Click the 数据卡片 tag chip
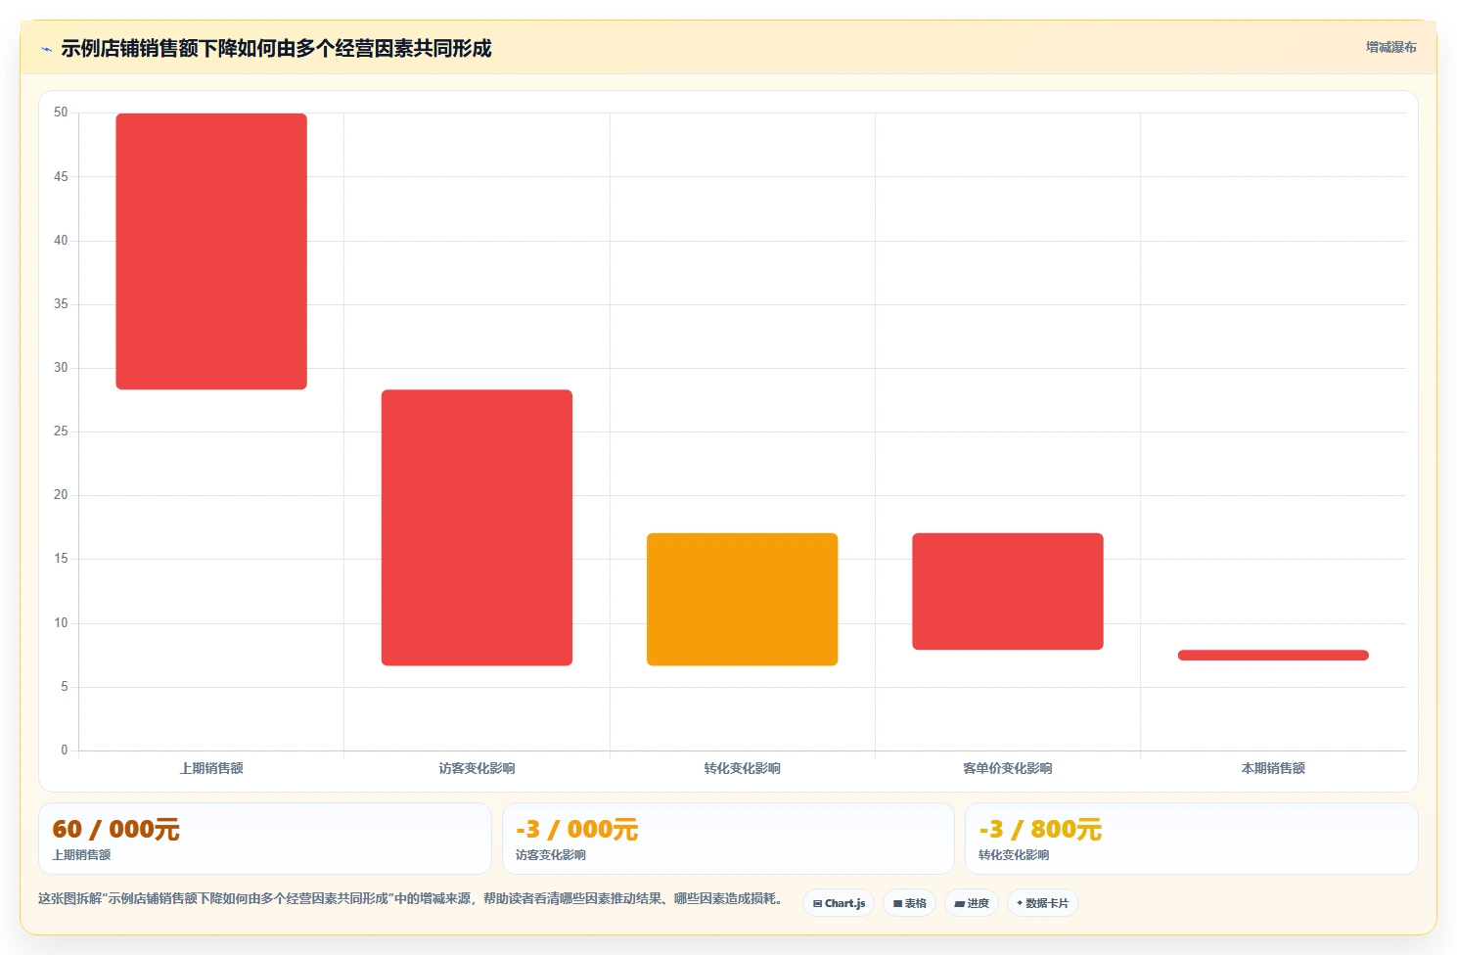 [x=1043, y=903]
